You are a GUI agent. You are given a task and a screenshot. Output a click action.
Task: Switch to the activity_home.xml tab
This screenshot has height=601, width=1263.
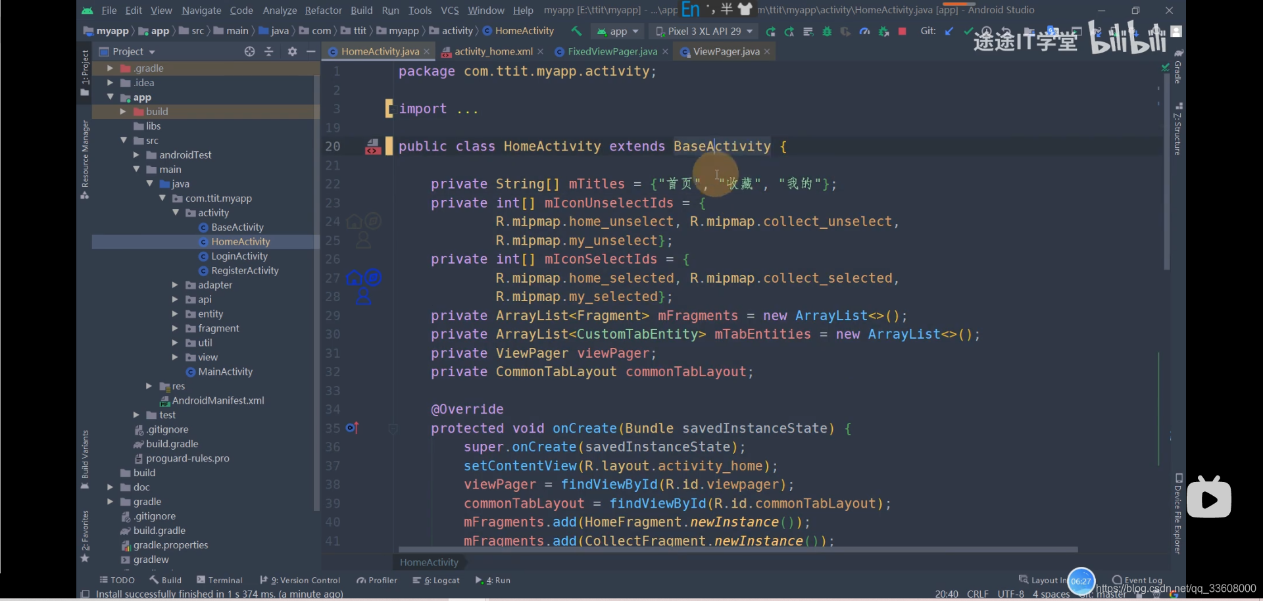click(x=493, y=51)
